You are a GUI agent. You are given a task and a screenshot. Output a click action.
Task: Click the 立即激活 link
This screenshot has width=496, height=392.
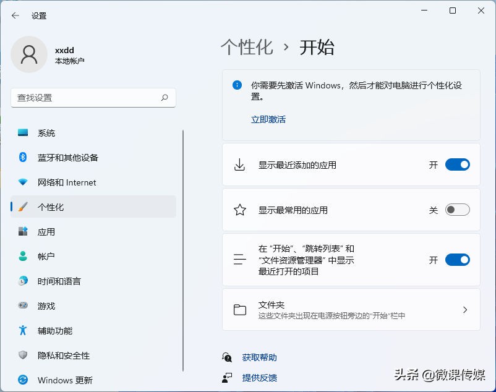click(268, 119)
